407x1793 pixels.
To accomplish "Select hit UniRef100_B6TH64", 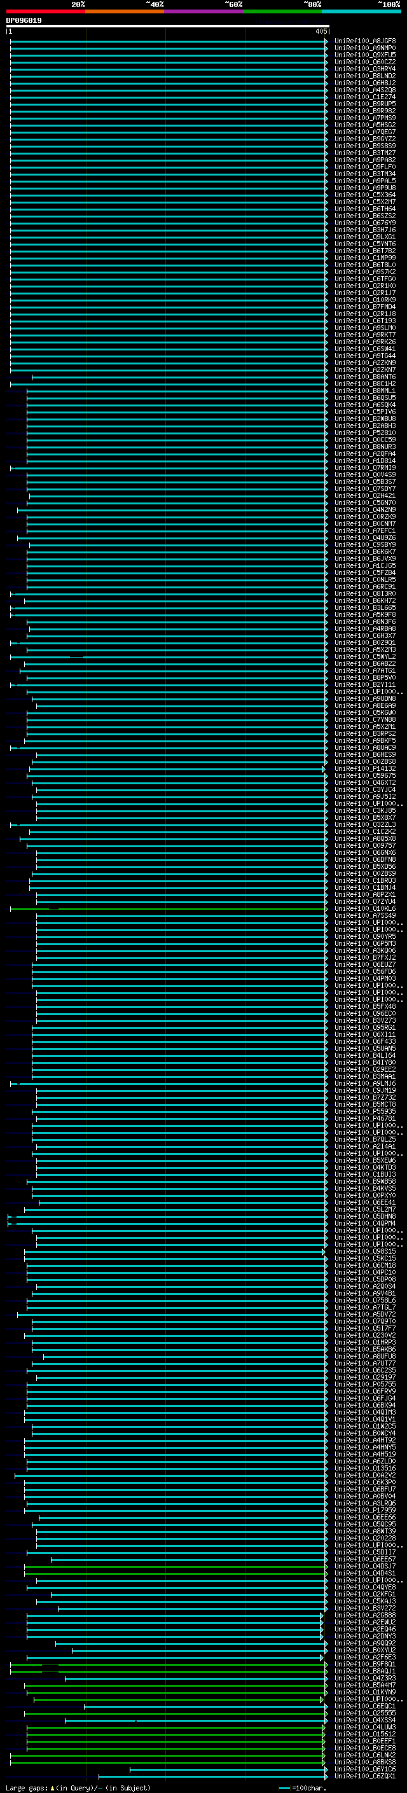I will (365, 209).
